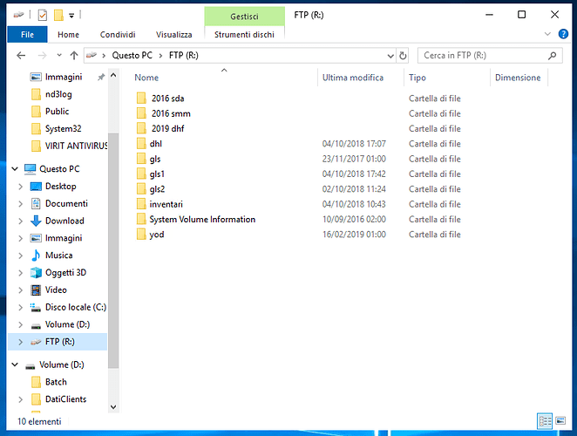This screenshot has height=436, width=577.
Task: Open the Quick Access Toolbar customize dropdown
Action: point(71,15)
